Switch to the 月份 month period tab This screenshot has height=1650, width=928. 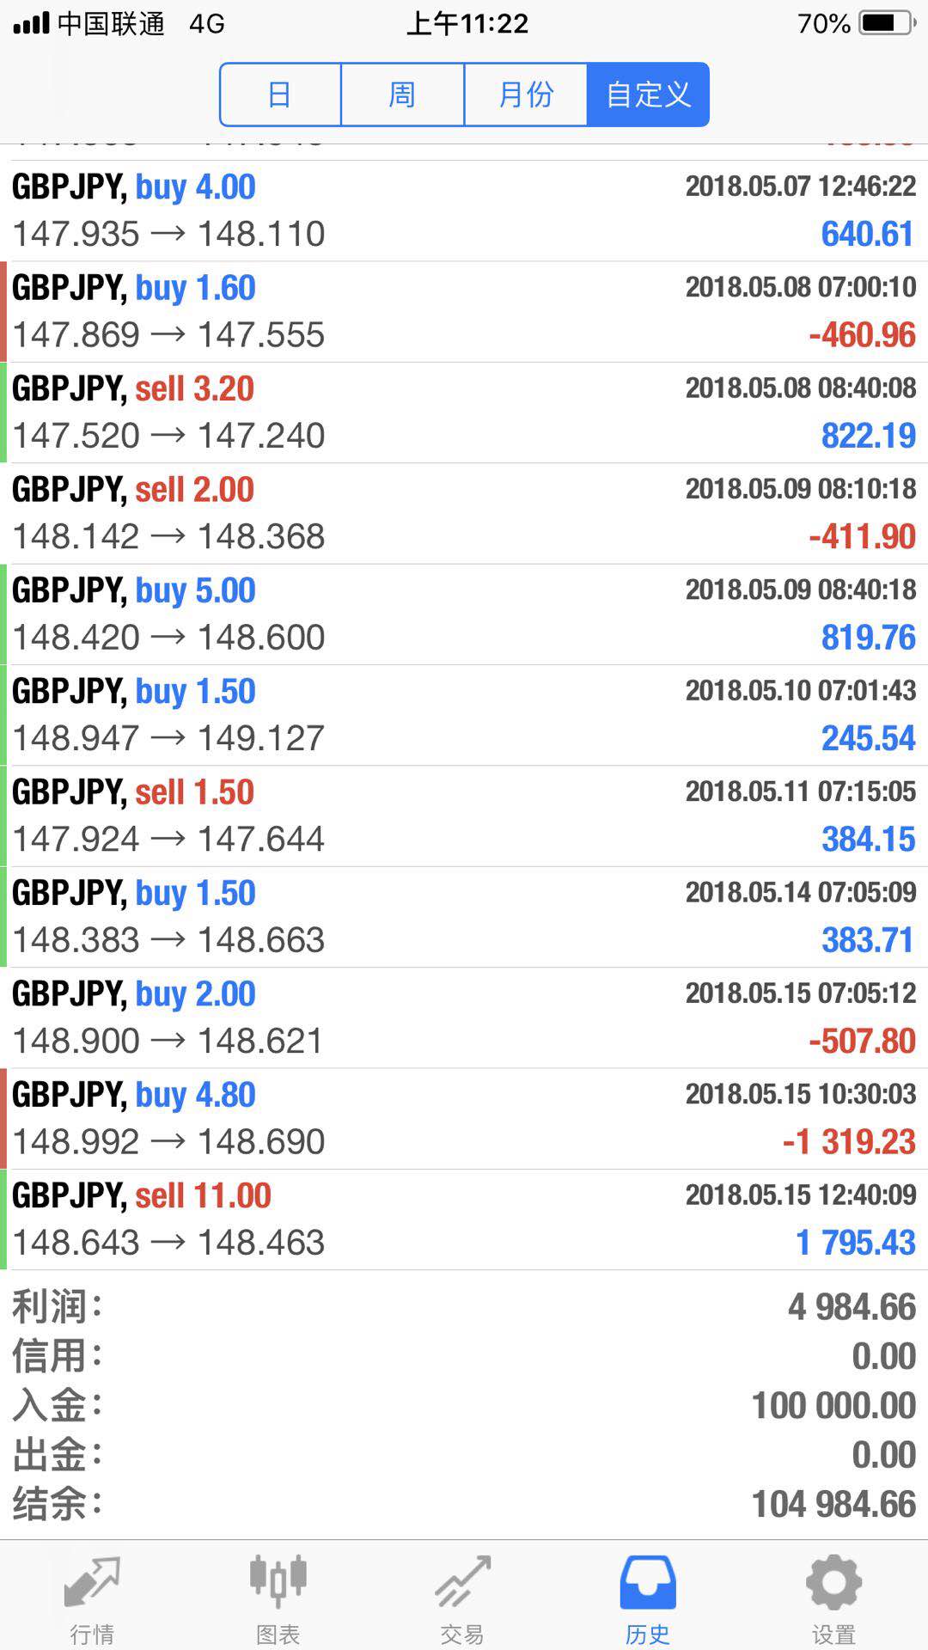[x=526, y=95]
